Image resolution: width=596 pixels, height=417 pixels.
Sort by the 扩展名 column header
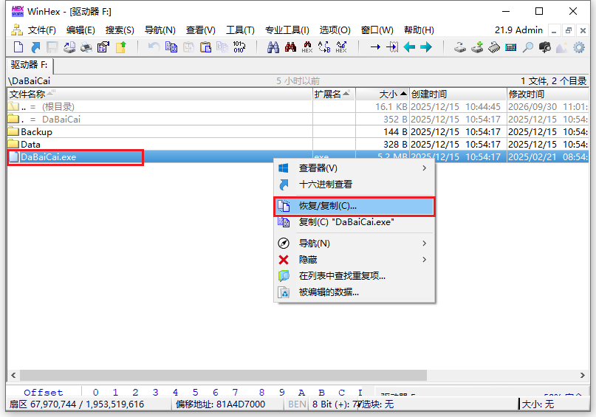334,94
